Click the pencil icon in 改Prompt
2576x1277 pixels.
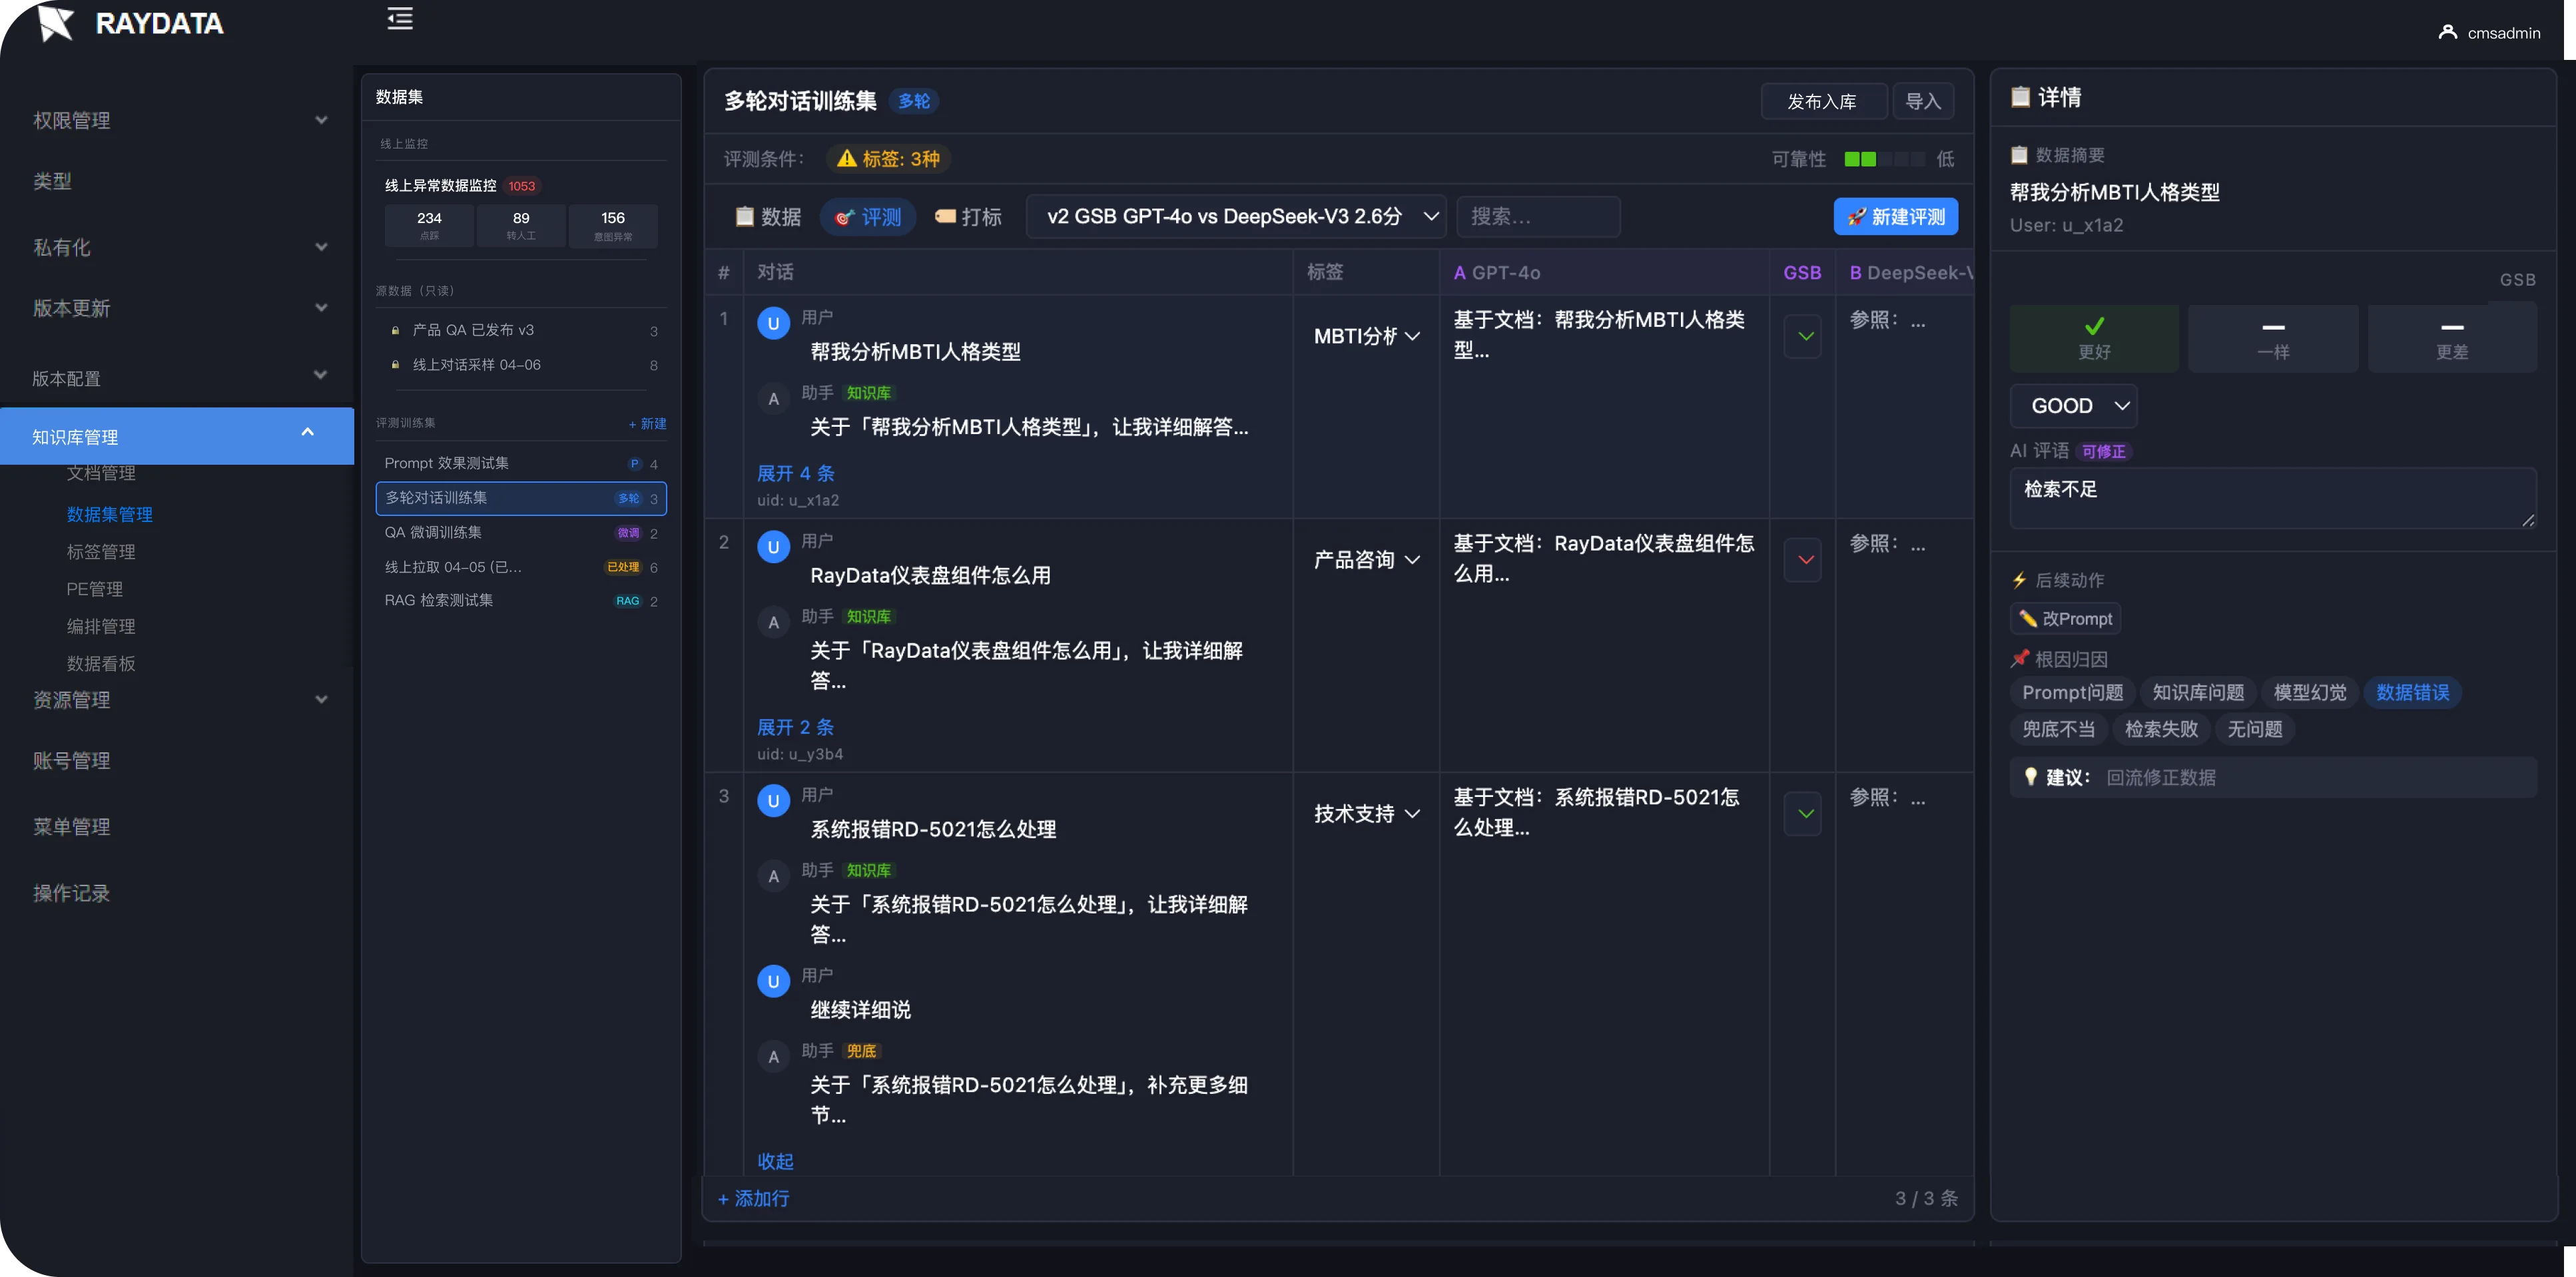(2028, 618)
